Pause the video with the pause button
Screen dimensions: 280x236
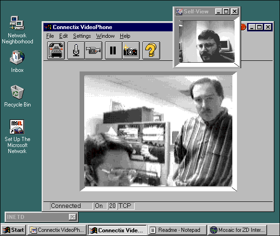pyautogui.click(x=113, y=50)
